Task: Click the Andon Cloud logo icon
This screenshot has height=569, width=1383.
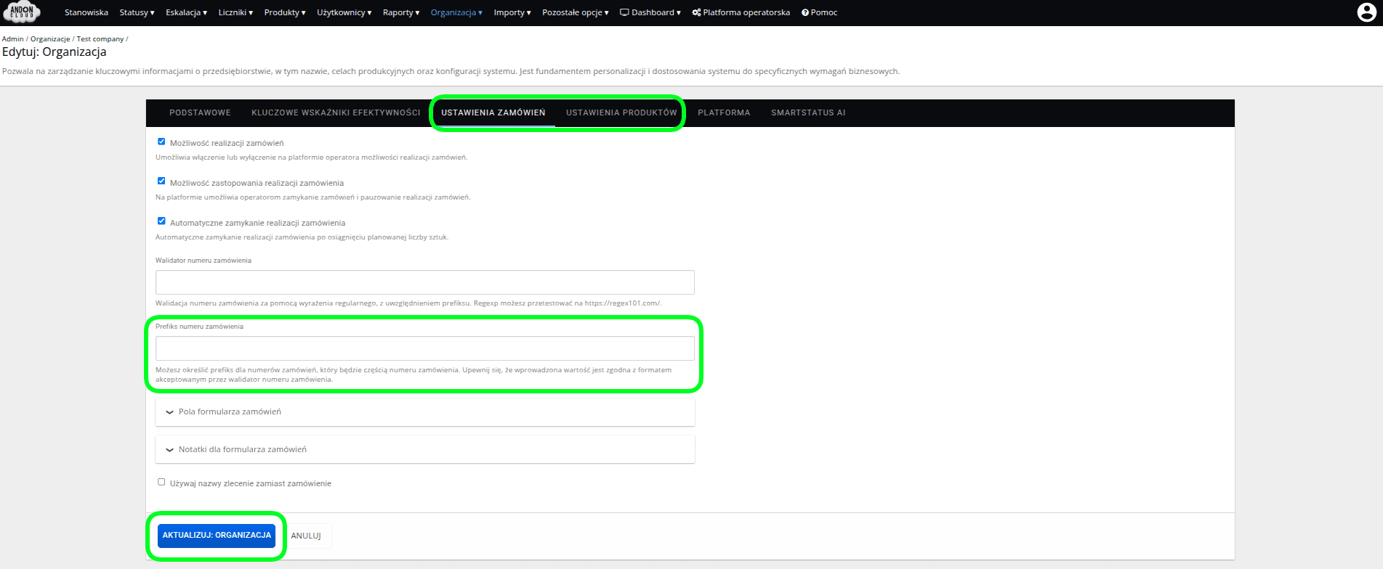Action: (x=22, y=12)
